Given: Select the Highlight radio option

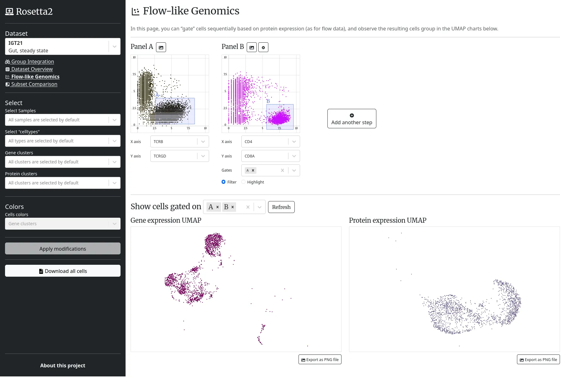Looking at the screenshot, I should point(244,182).
